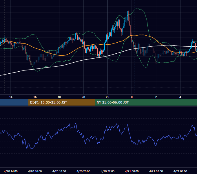This screenshot has height=174, width=197.
Task: Click the 4/20 20:00 label on oscillator axis
Action: [x=83, y=171]
